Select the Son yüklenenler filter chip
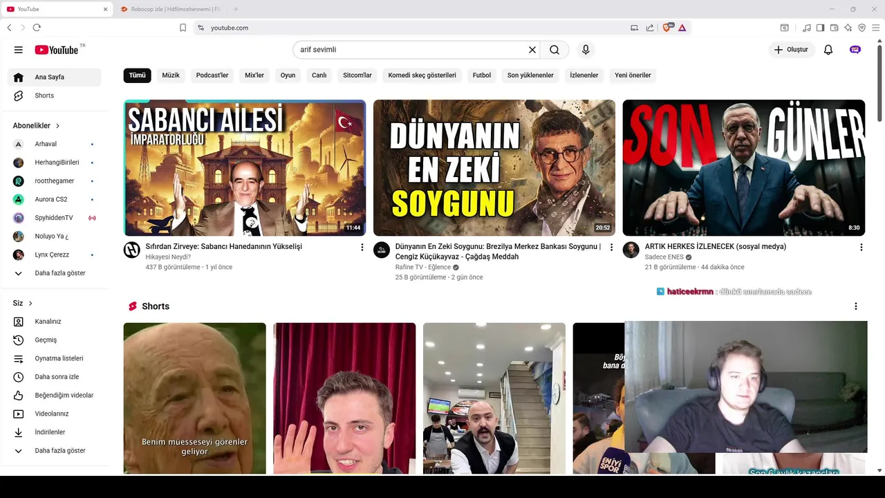Screen dimensions: 885x498 click(x=530, y=75)
